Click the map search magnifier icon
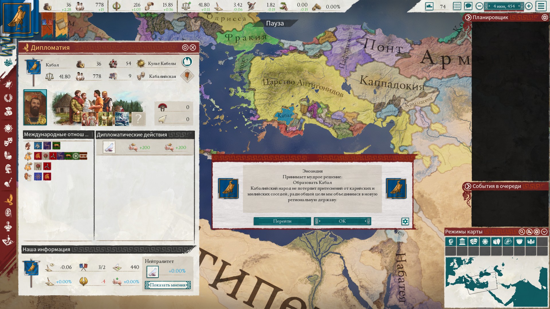550x309 pixels. coord(522,232)
